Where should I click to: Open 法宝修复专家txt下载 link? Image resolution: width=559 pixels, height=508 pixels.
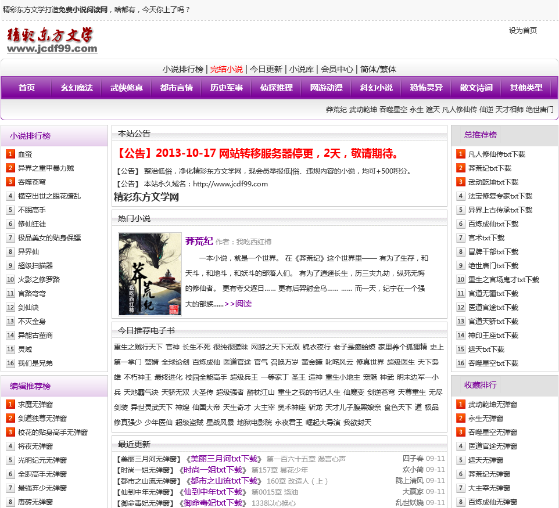pyautogui.click(x=500, y=196)
